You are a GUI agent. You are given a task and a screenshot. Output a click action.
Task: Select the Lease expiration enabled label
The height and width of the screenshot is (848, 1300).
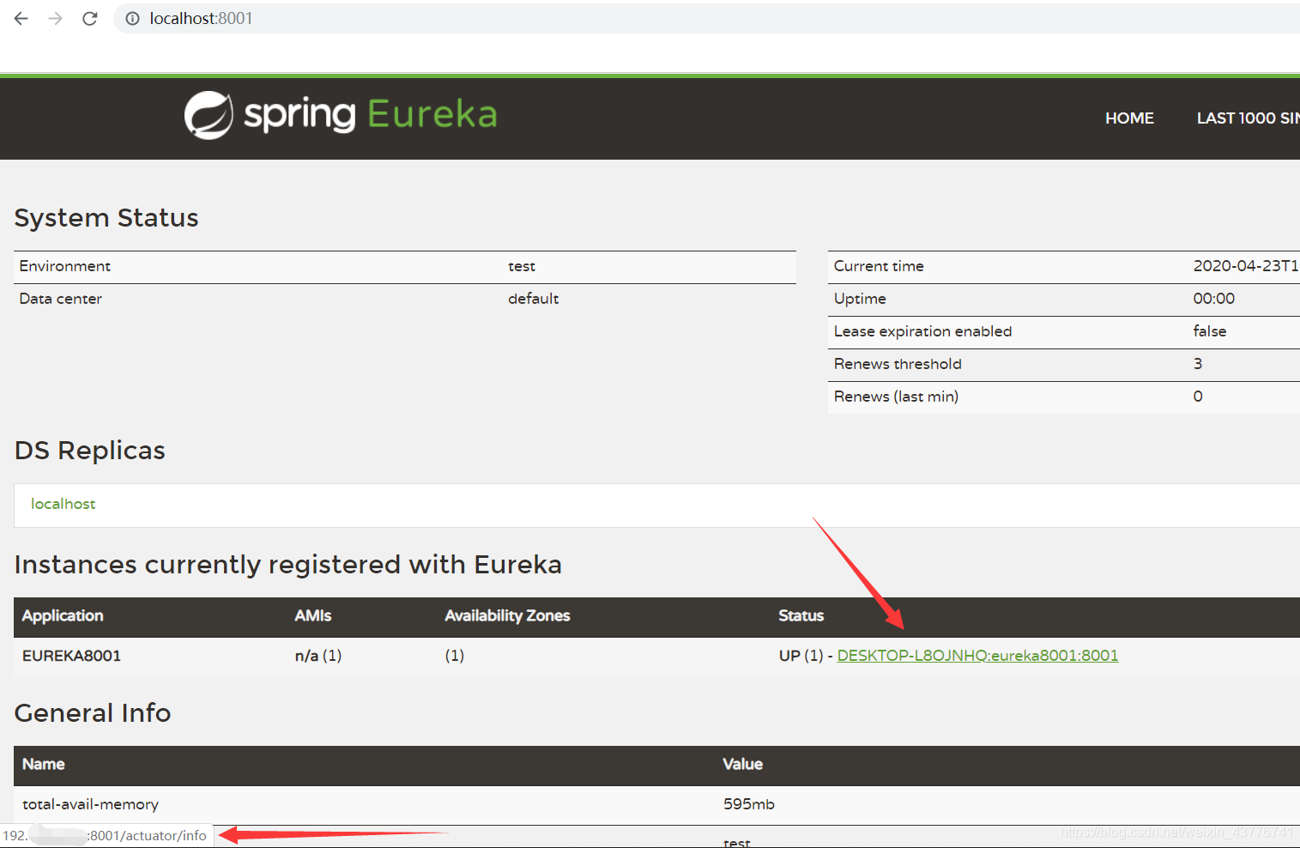click(923, 331)
